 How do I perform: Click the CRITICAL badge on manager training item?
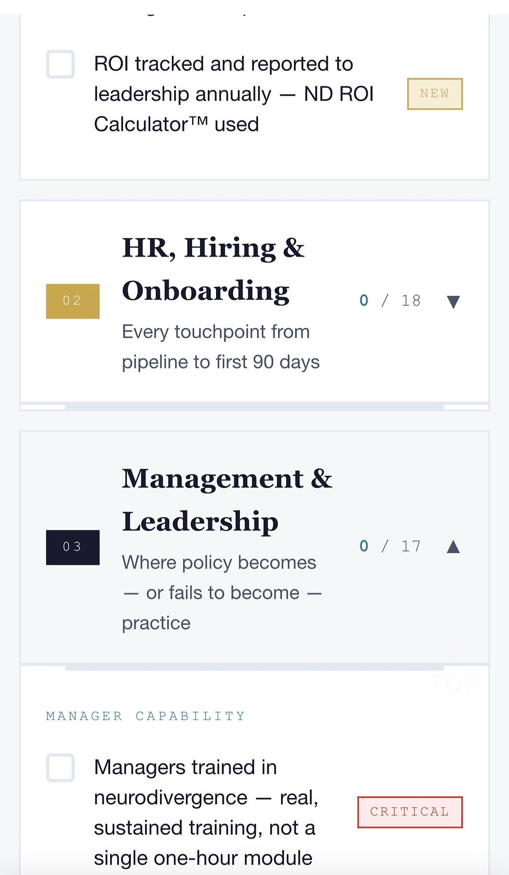pyautogui.click(x=409, y=812)
